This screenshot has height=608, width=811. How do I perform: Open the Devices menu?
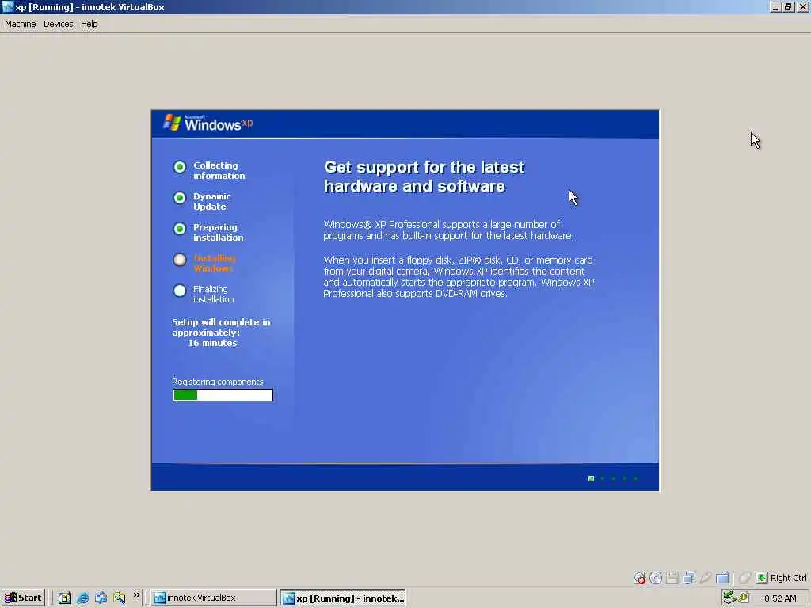(x=58, y=24)
